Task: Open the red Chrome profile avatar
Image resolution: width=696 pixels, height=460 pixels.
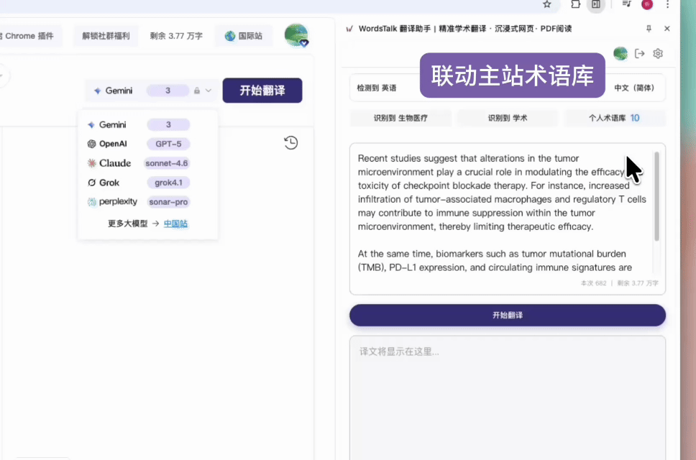Action: [646, 4]
